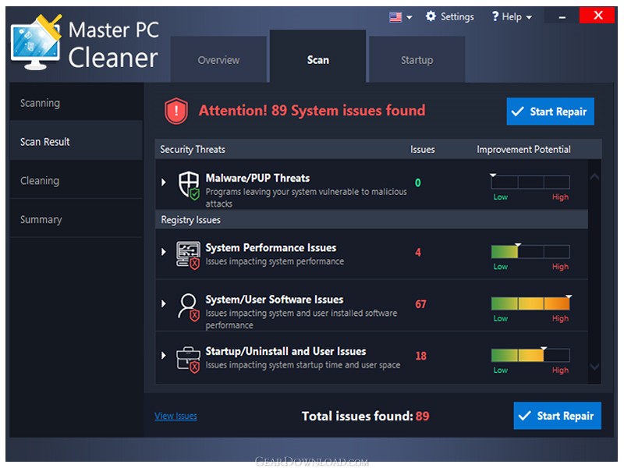
Task: Close the Master PC Cleaner window
Action: click(x=598, y=16)
